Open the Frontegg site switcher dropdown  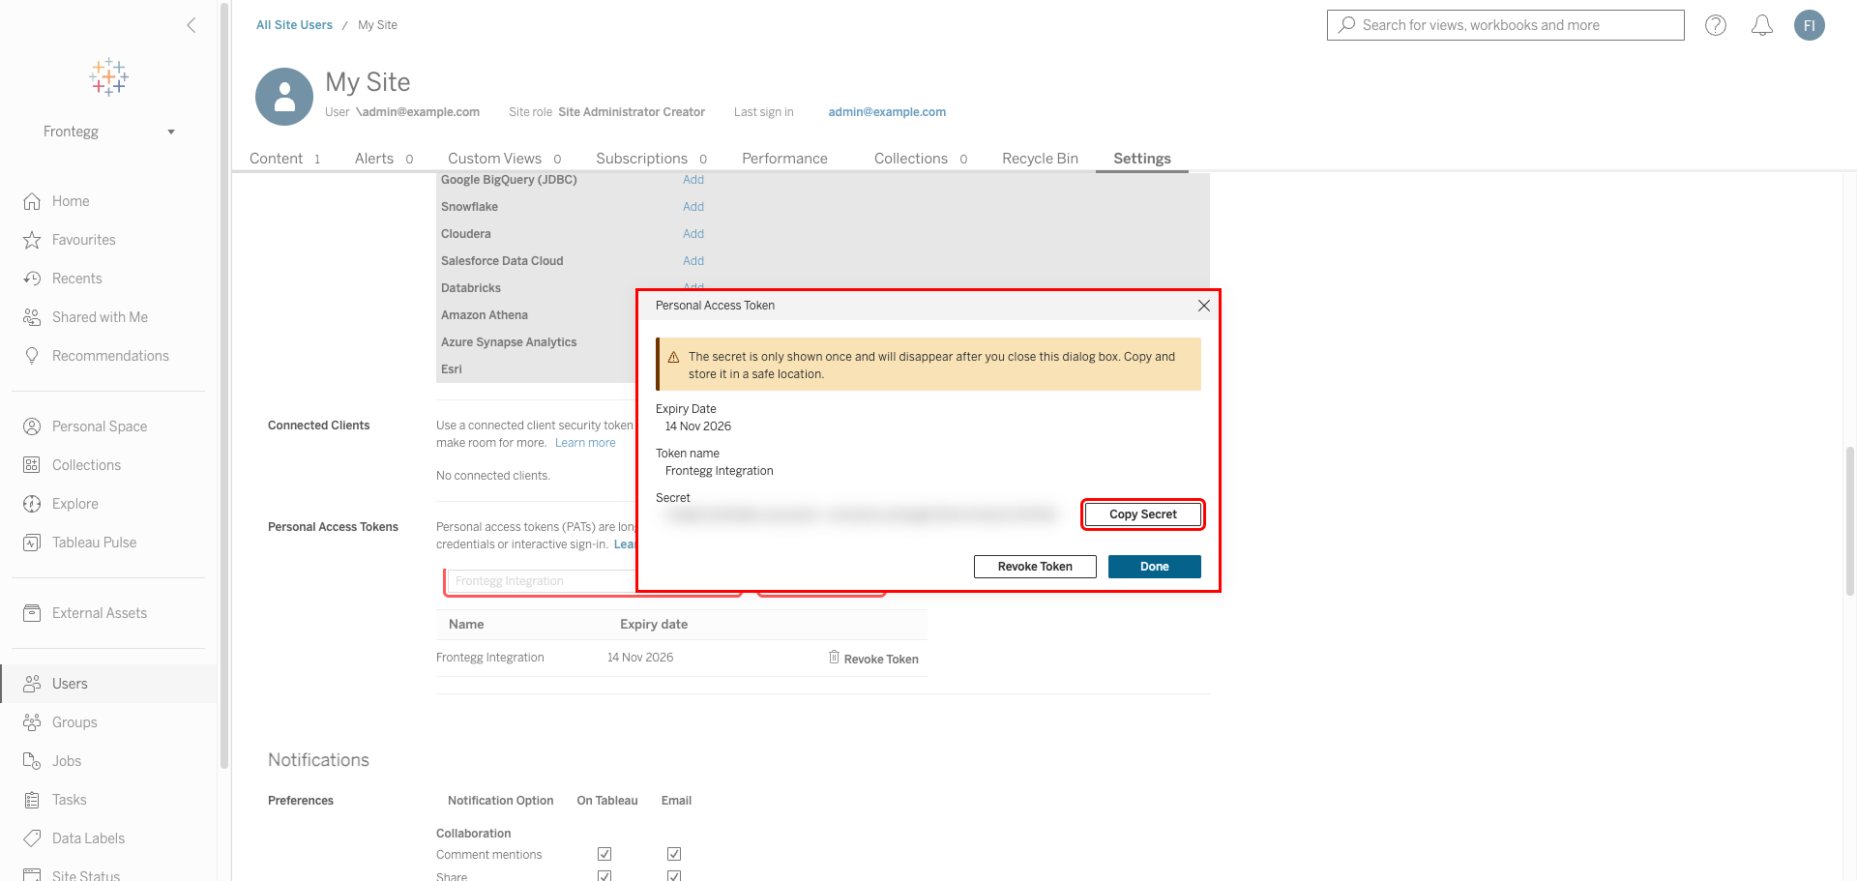(x=109, y=132)
